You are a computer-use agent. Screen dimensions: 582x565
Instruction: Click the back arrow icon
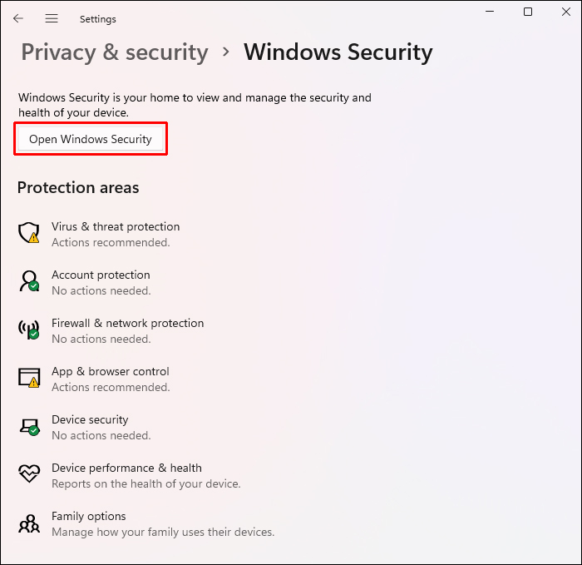[18, 18]
